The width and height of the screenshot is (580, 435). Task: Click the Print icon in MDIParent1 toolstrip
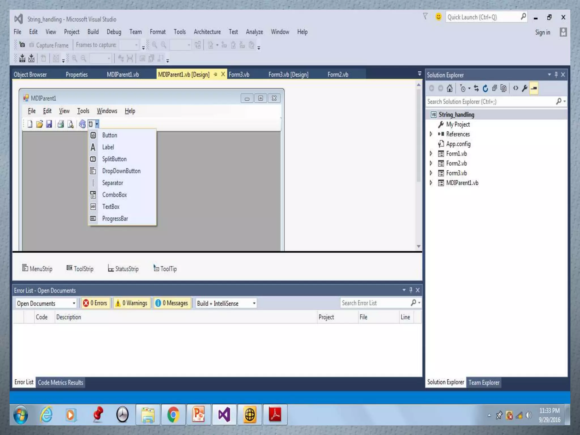[x=60, y=124]
